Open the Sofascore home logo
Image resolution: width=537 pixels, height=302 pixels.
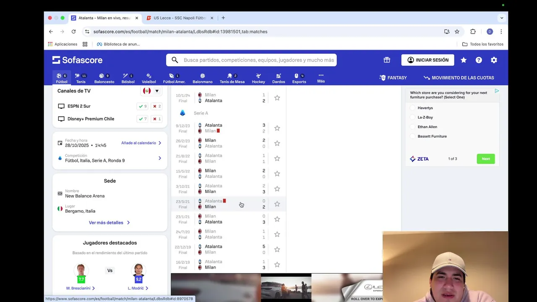[77, 60]
